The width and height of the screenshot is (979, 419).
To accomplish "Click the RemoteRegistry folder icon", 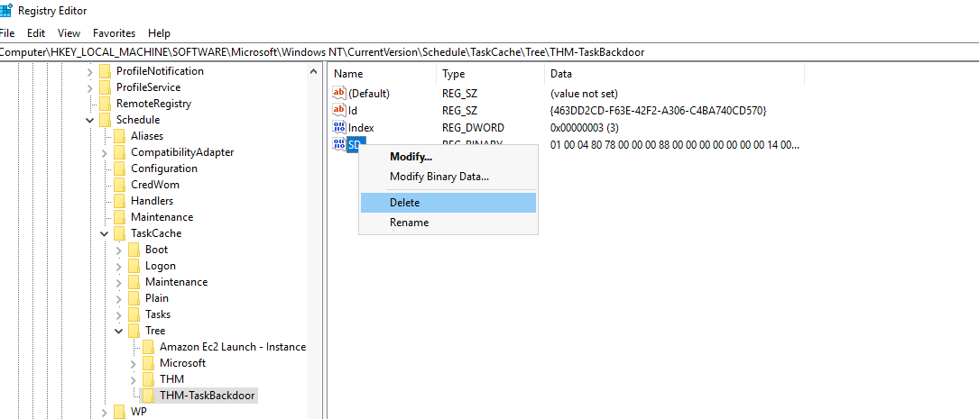I will [105, 104].
